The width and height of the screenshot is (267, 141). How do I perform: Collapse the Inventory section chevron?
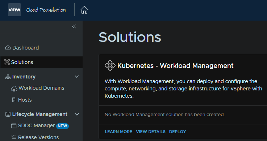77,77
